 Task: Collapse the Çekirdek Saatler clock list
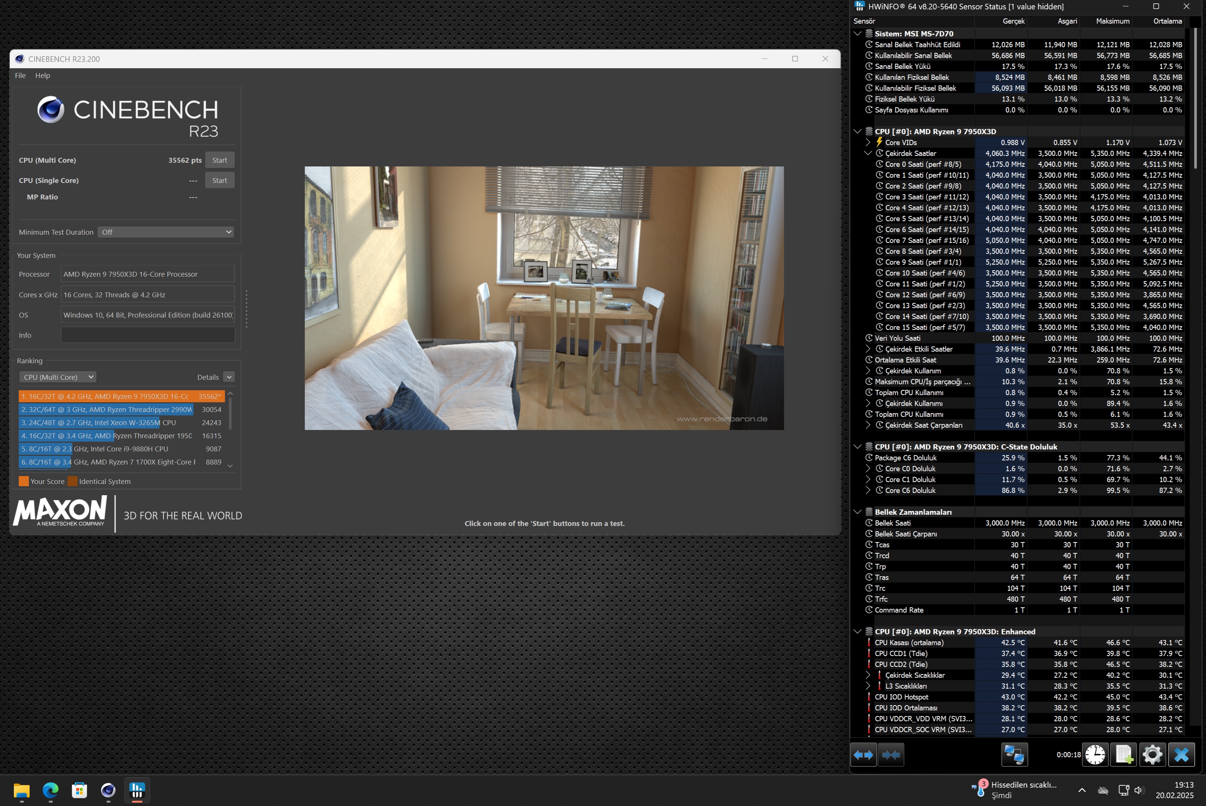point(868,153)
